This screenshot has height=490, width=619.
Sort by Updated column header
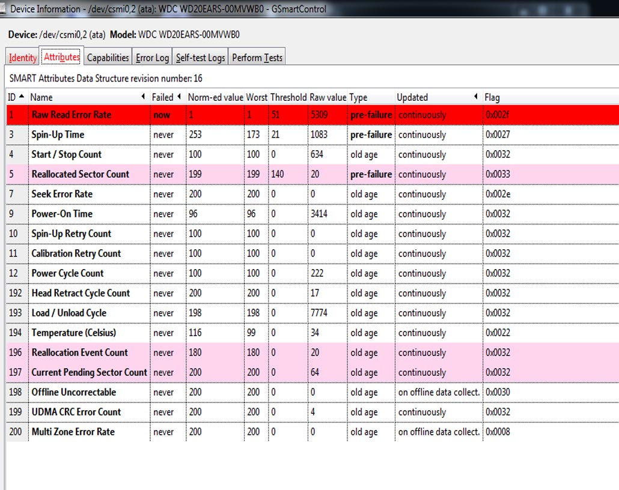pyautogui.click(x=439, y=97)
